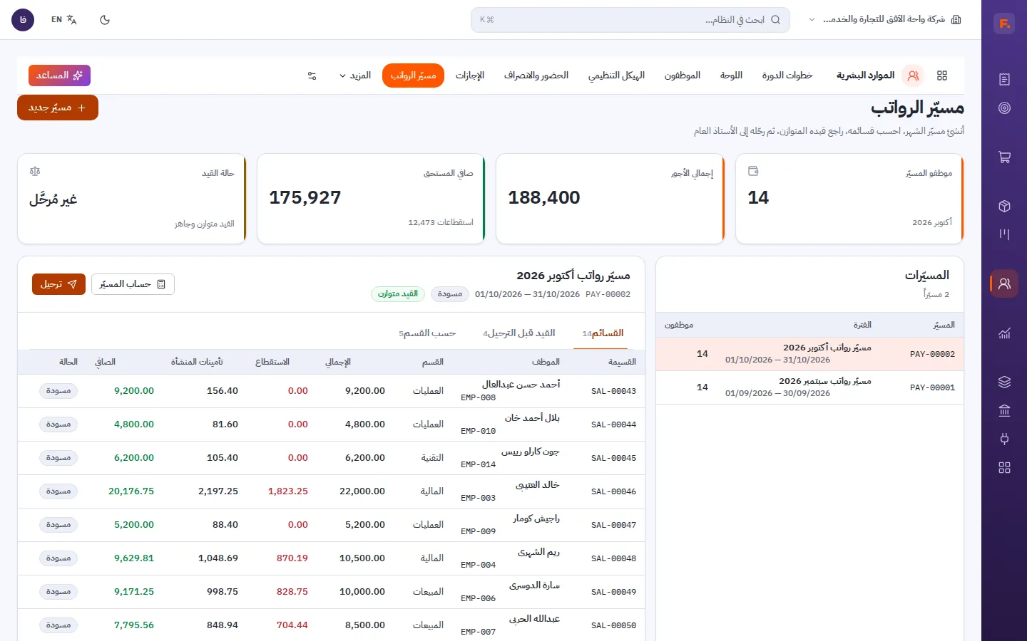Expand the company selector dropdown
This screenshot has width=1027, height=641.
pos(885,20)
